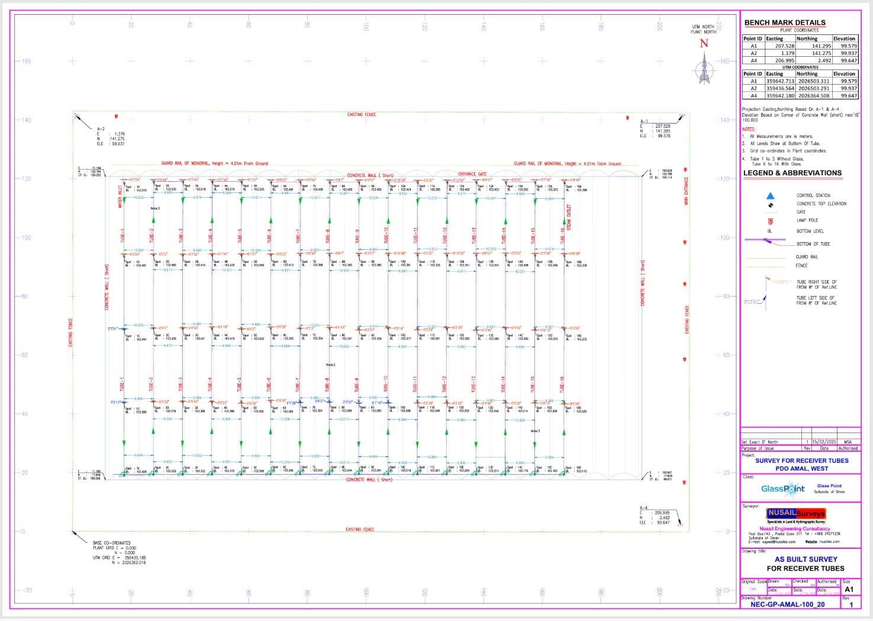The image size is (873, 621).
Task: Click plant Easting value 206.995 for A4
Action: [x=785, y=60]
